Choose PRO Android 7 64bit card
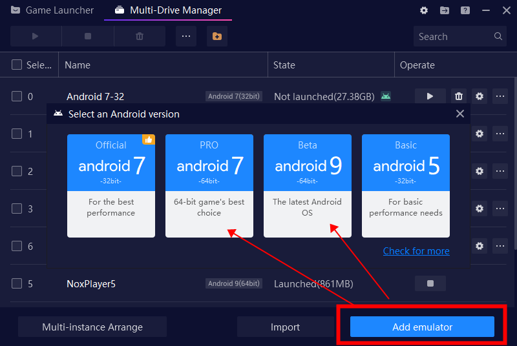 [x=209, y=186]
